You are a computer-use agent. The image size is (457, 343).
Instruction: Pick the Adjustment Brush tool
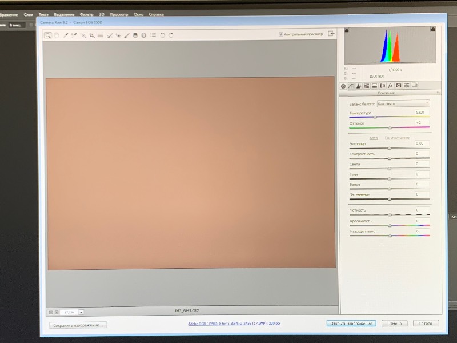(127, 35)
